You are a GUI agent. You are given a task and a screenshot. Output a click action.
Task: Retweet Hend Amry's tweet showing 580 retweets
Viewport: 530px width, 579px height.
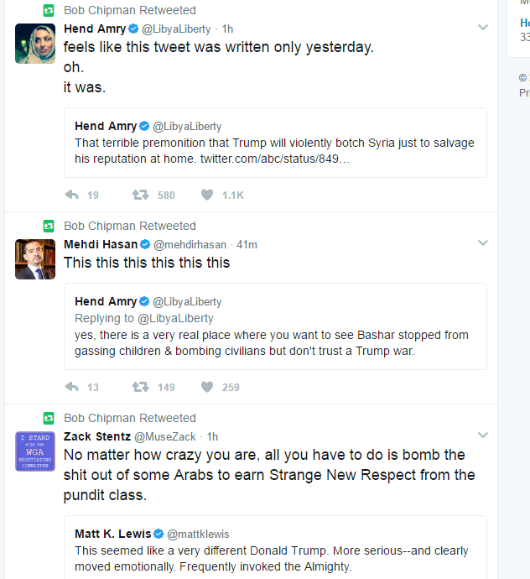(140, 195)
